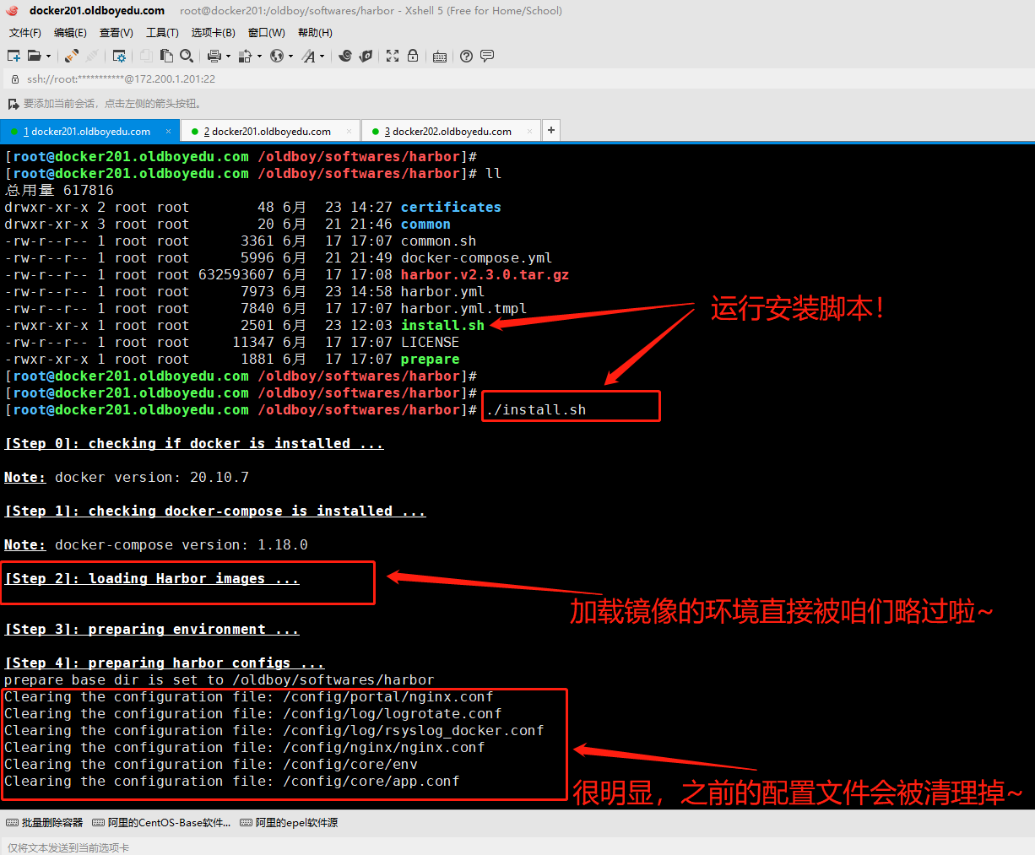Open the feedback speech bubble icon
The image size is (1035, 855).
tap(487, 56)
